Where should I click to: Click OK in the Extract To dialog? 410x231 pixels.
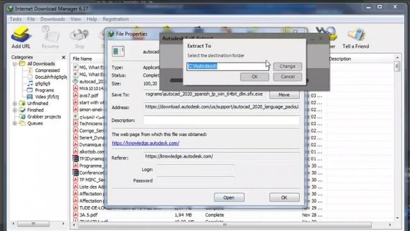255,77
